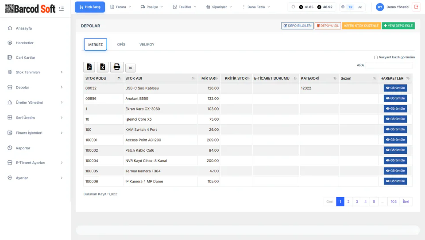Switch language to UZ
The image size is (425, 240).
point(359,7)
